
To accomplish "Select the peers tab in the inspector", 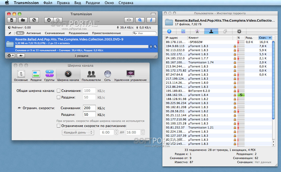I will [211, 31].
